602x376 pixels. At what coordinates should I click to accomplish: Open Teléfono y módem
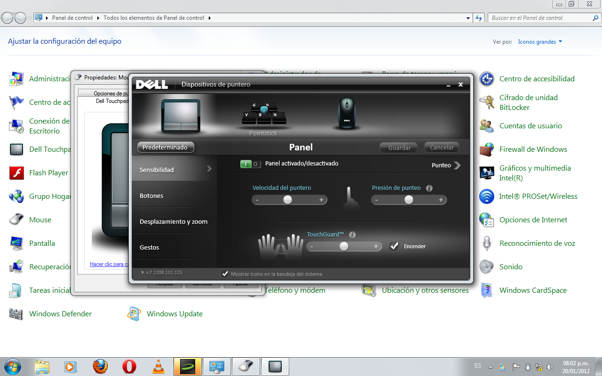(295, 290)
